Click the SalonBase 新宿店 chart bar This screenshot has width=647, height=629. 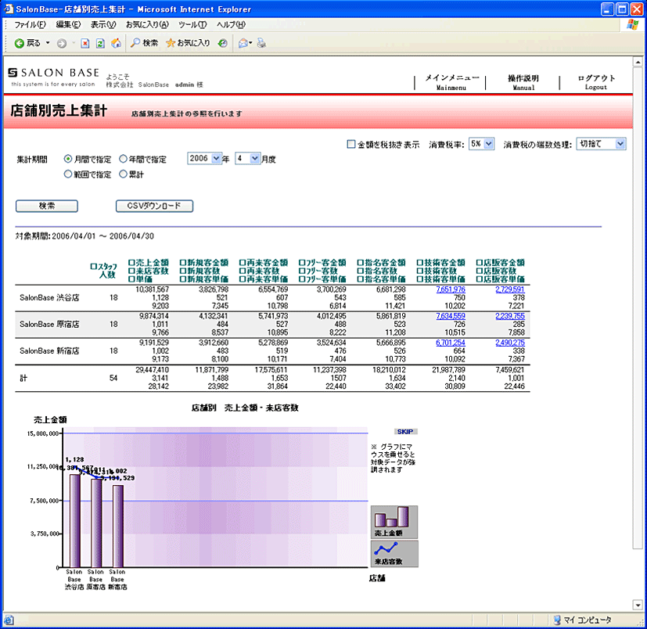117,526
